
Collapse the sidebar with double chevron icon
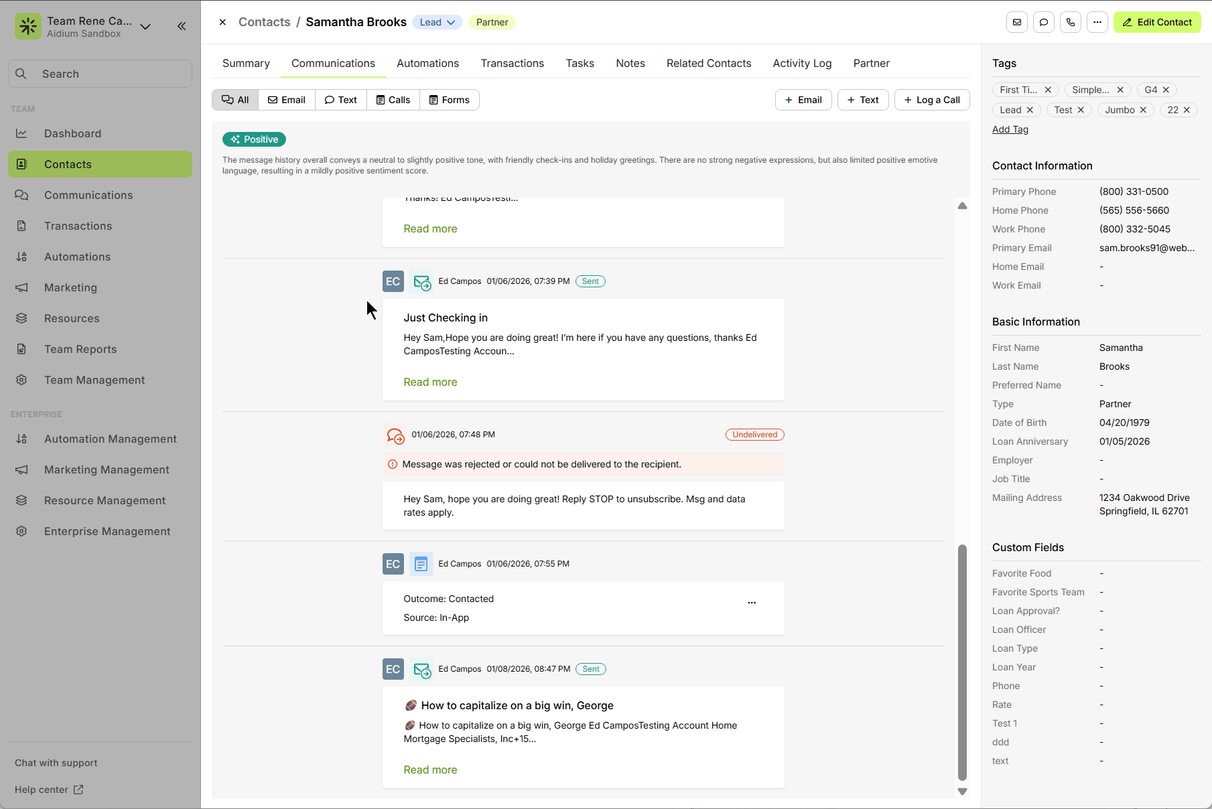pos(182,26)
